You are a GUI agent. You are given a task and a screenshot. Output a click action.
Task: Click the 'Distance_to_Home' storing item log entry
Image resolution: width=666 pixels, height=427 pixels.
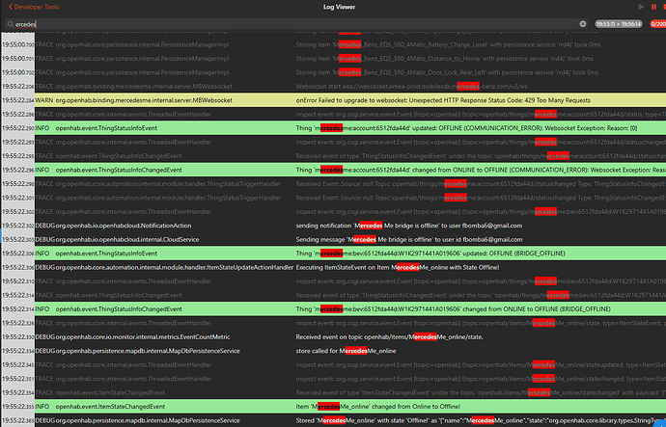point(444,59)
